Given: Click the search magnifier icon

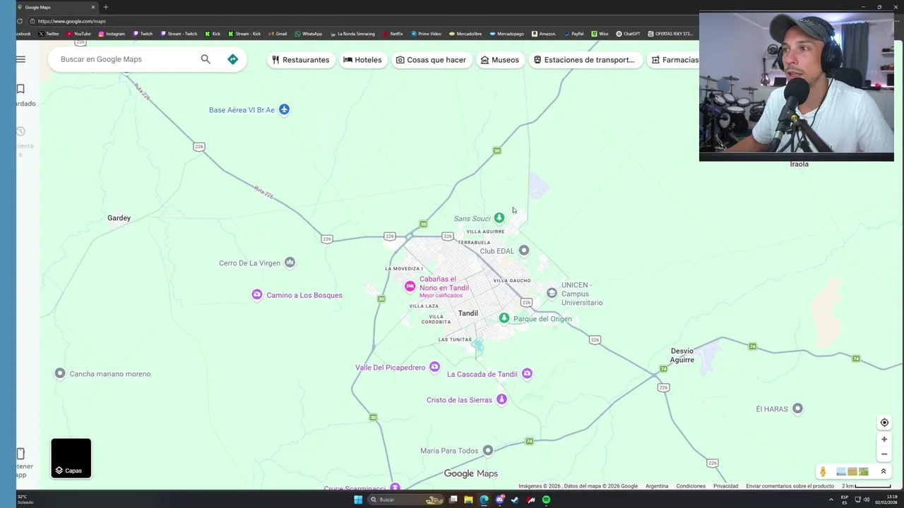Looking at the screenshot, I should pos(206,59).
